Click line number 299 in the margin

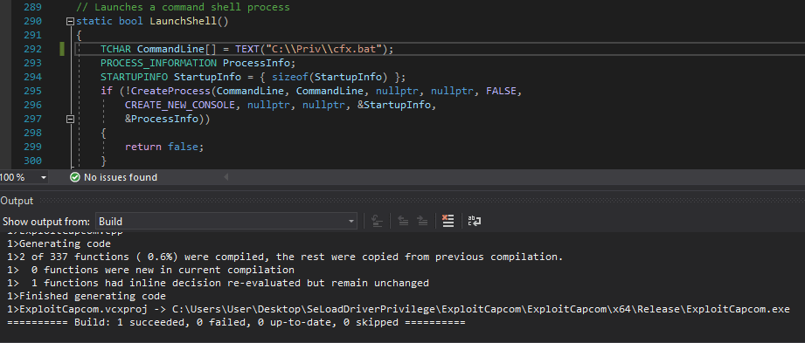click(33, 147)
